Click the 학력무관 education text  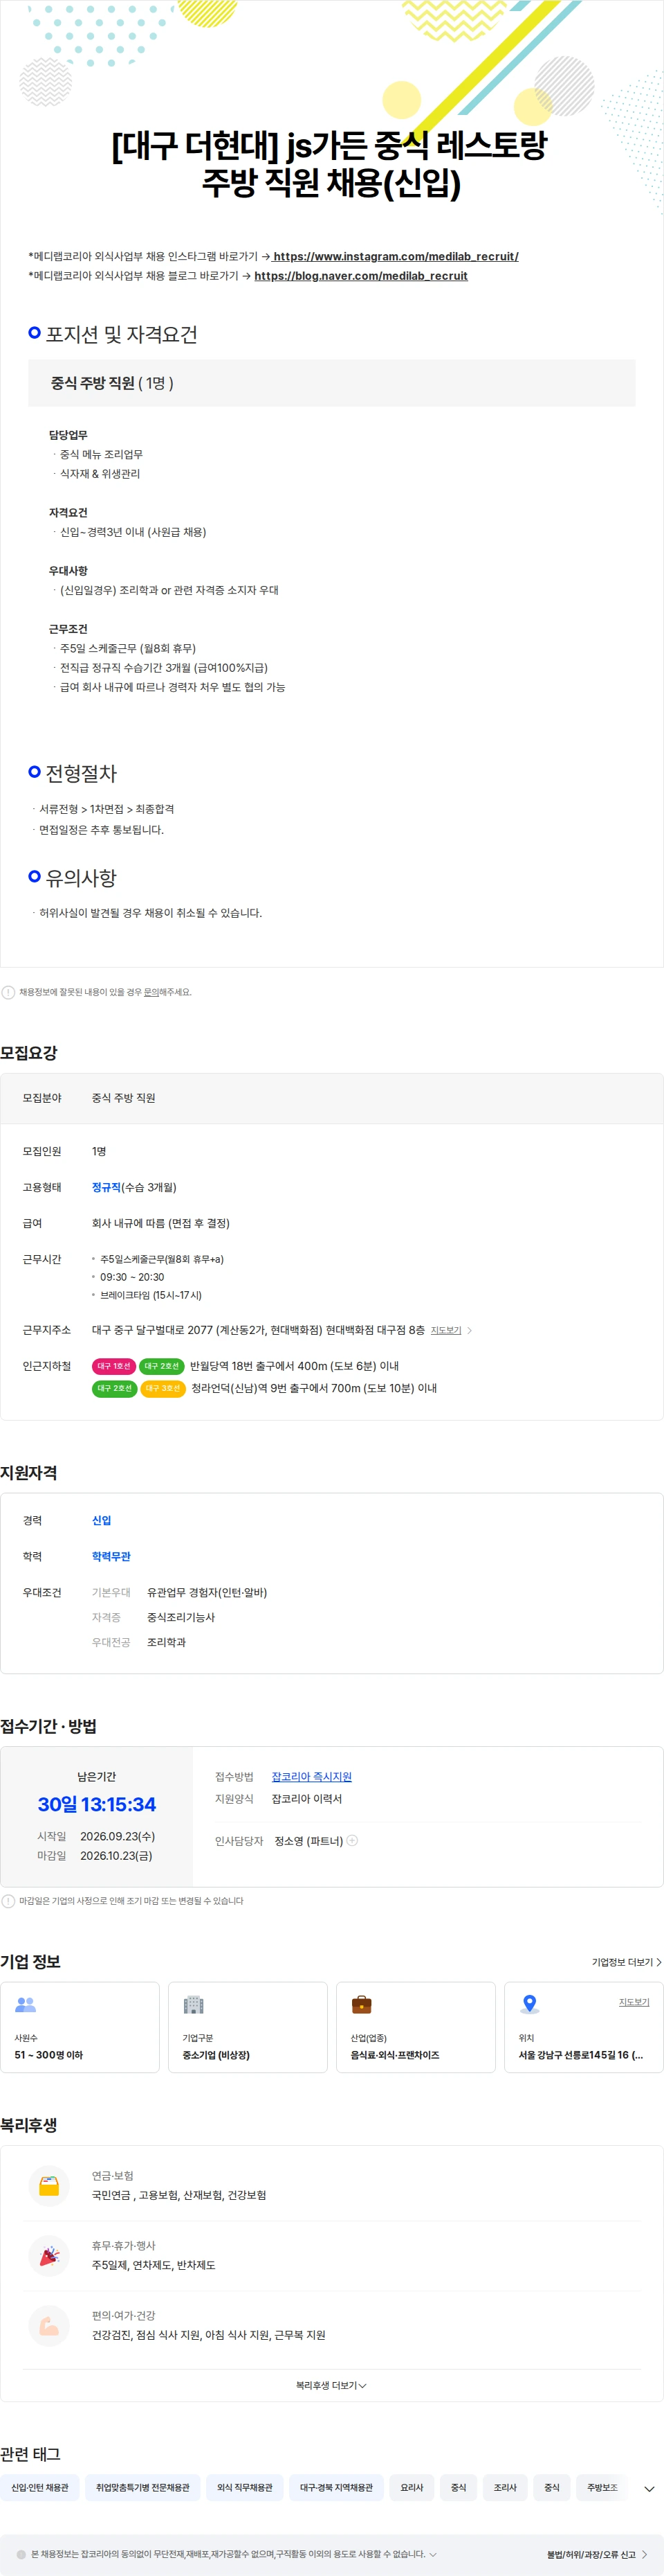pos(111,1556)
